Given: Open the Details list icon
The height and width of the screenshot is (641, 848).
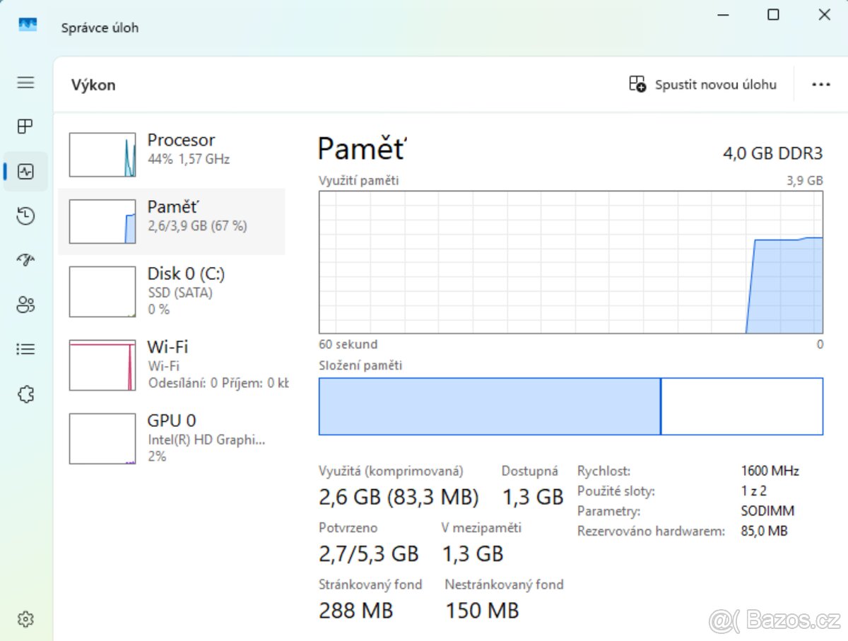Looking at the screenshot, I should click(x=25, y=349).
